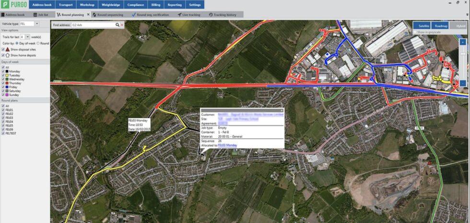Enable Show in greyscale checkbox
This screenshot has height=223, width=470.
coord(414,32)
